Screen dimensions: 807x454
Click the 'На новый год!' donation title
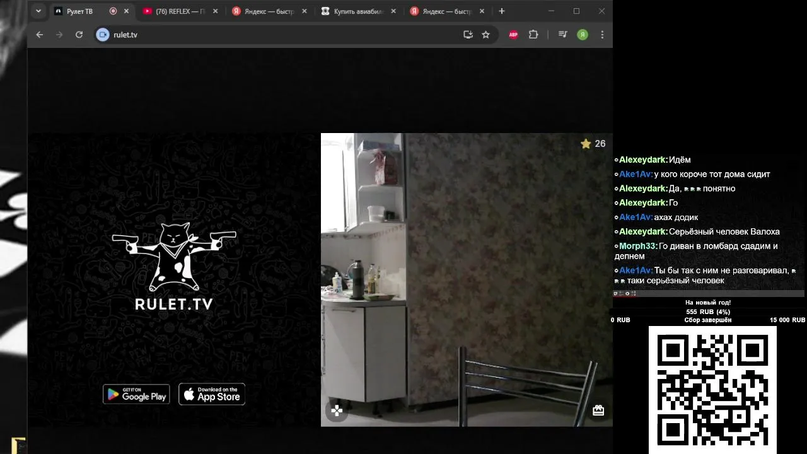(x=708, y=303)
